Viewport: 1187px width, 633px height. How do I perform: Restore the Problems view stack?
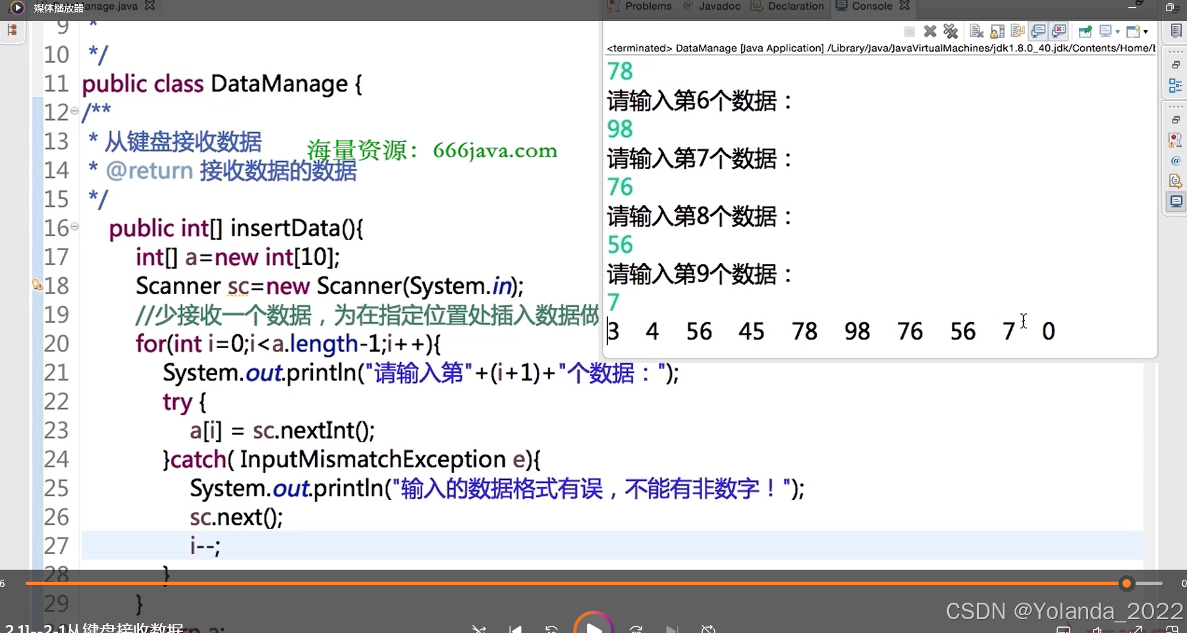[1176, 120]
